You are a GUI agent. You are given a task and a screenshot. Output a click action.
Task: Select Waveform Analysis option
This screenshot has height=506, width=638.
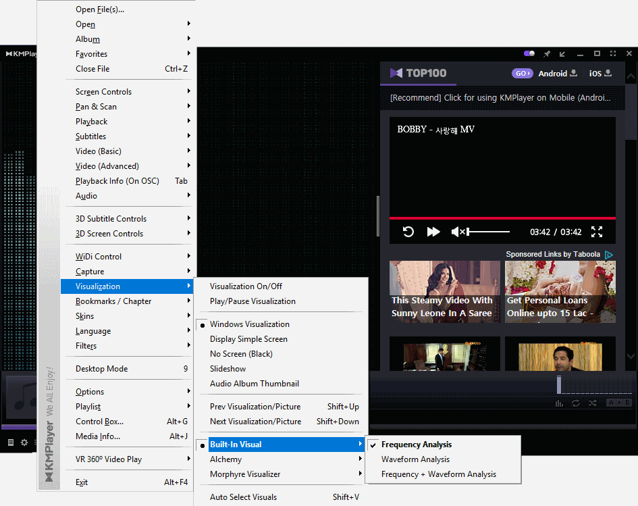click(443, 459)
